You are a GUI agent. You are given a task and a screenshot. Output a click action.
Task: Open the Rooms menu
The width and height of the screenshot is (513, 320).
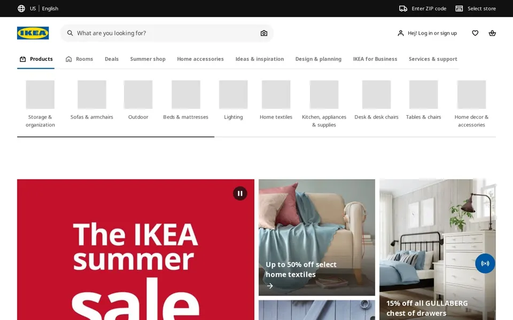79,59
